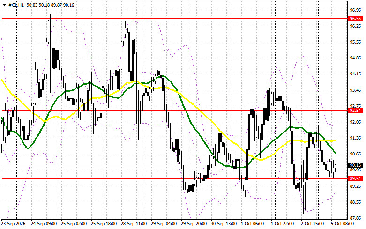Select the #CL,H1 symbol title text

[x=16, y=5]
